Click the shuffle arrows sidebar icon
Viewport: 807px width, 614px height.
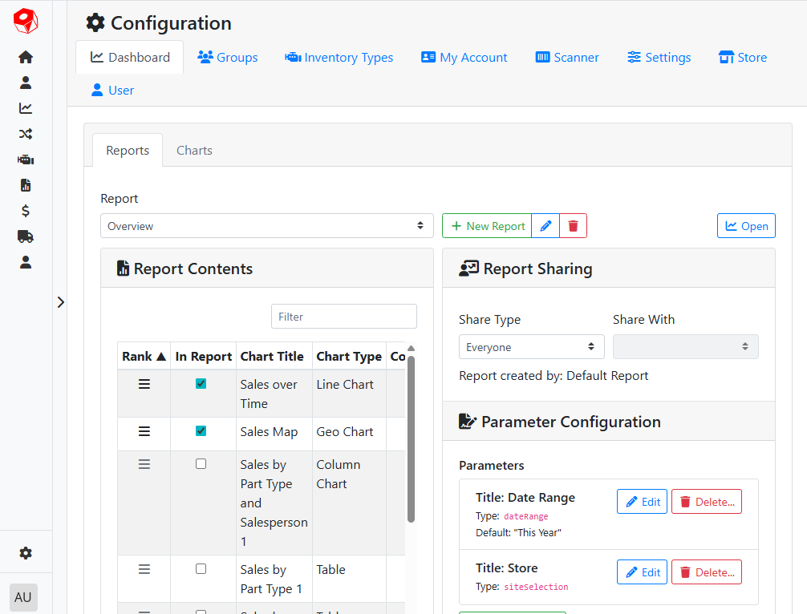[x=26, y=134]
